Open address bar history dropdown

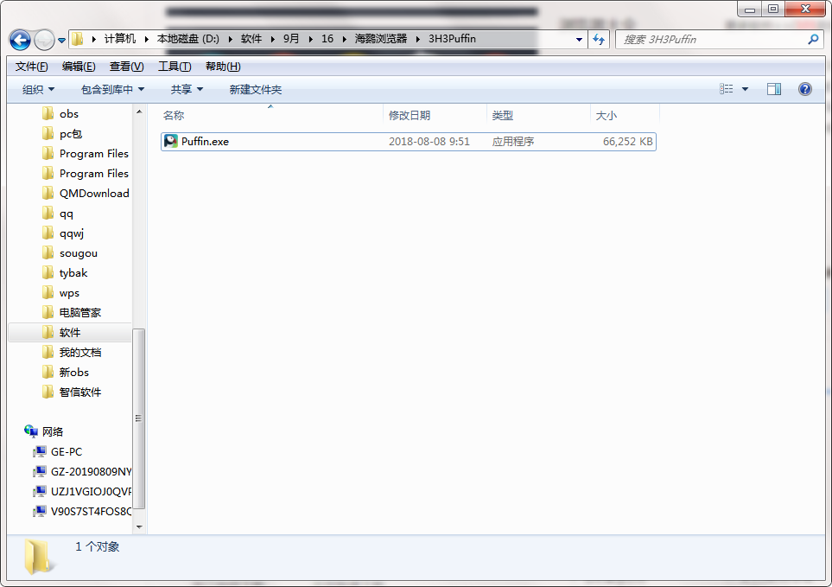point(579,39)
